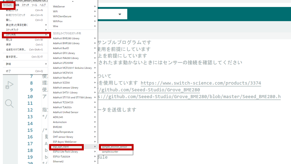The image size is (291, 164).
Task: Select 開く... in the File menu
Action: coord(25,20)
